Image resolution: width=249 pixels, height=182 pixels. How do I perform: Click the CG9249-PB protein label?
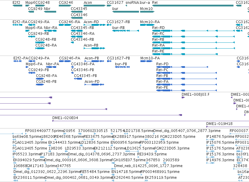(39, 70)
